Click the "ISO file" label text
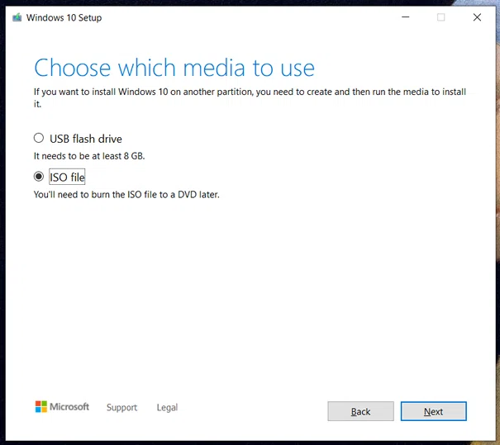Image resolution: width=500 pixels, height=445 pixels. click(67, 177)
